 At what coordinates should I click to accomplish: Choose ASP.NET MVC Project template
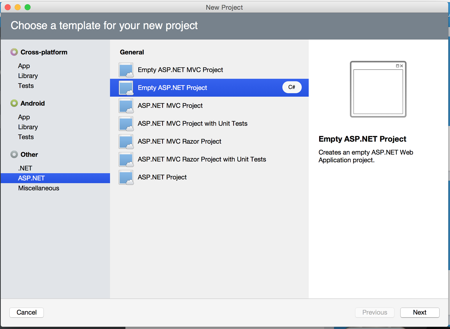click(x=209, y=106)
